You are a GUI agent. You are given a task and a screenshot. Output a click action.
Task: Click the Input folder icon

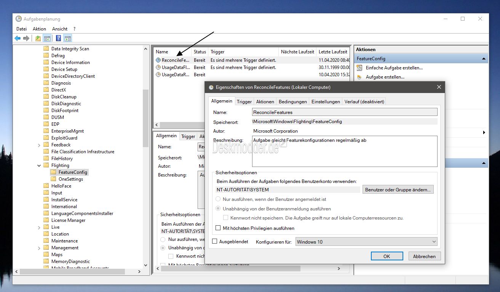[x=46, y=193]
